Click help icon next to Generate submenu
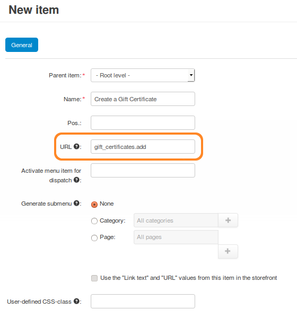Viewport: 297px width, 318px height. pyautogui.click(x=76, y=203)
